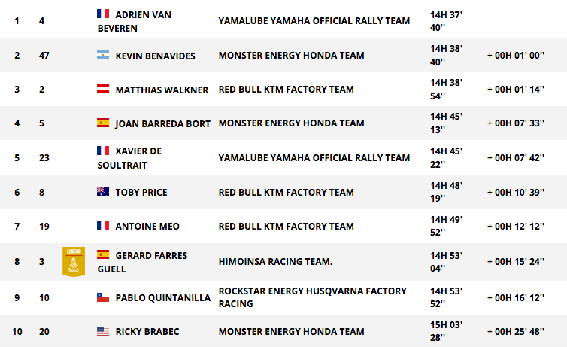
Task: Click the gold Dakar Legend badge
Action: coord(74,262)
